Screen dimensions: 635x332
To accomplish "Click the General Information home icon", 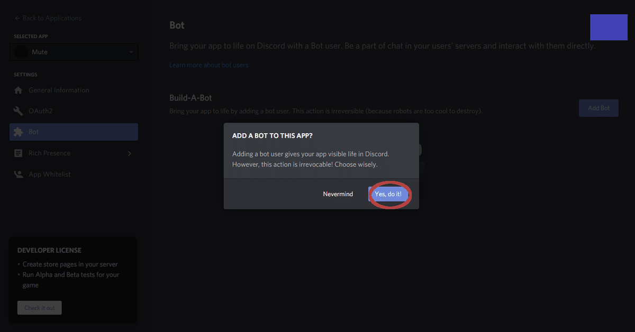I will pyautogui.click(x=19, y=90).
